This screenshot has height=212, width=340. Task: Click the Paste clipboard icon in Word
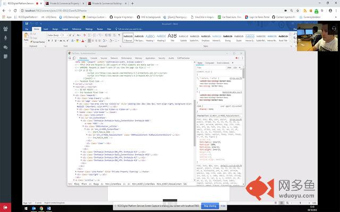26,36
